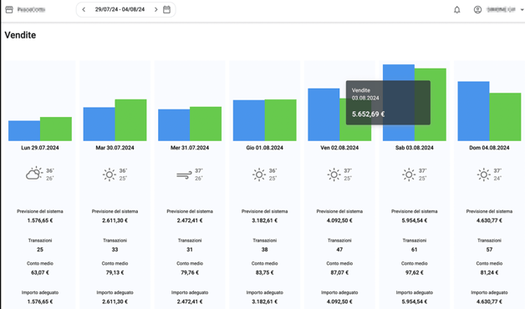Go to previous week with left chevron
Viewport: 525px width, 309px height.
tap(84, 10)
